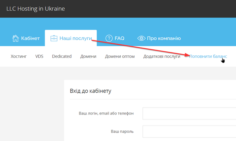The width and height of the screenshot is (236, 141).
Task: Click the Ваш логін, email або телефон label
Action: click(106, 113)
